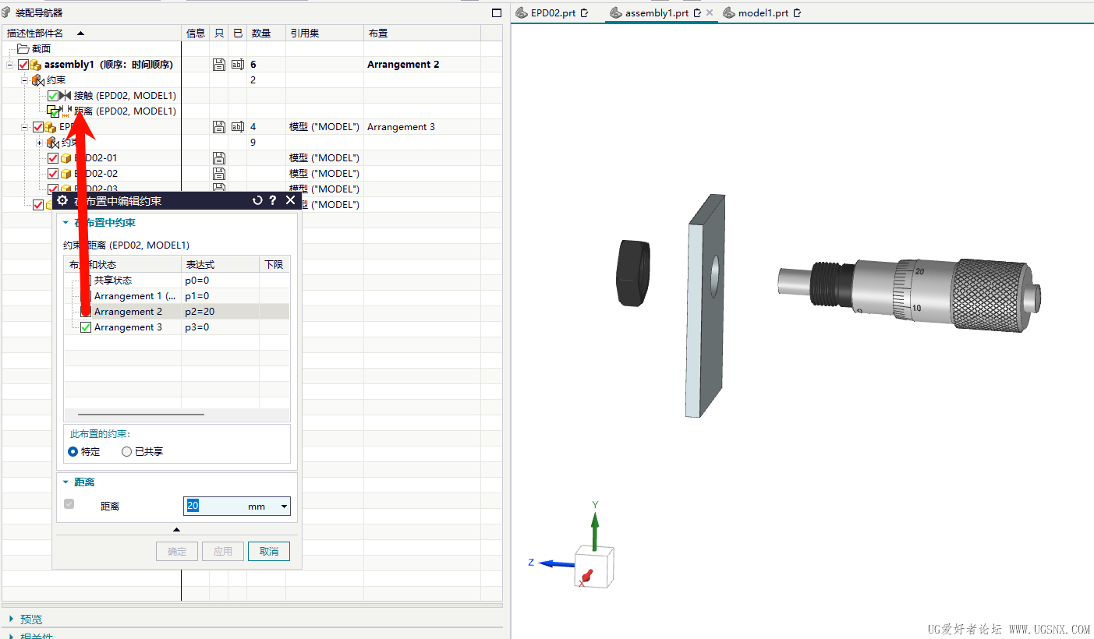Click the 表达式 column header in dialog

pos(220,265)
